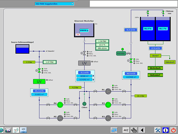Set Château line valve to Manu
The height and width of the screenshot is (134, 178).
(x=134, y=61)
